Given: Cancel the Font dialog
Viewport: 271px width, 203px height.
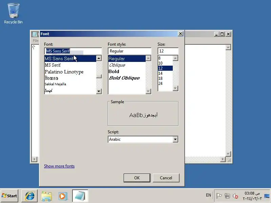Looking at the screenshot, I should point(166,178).
